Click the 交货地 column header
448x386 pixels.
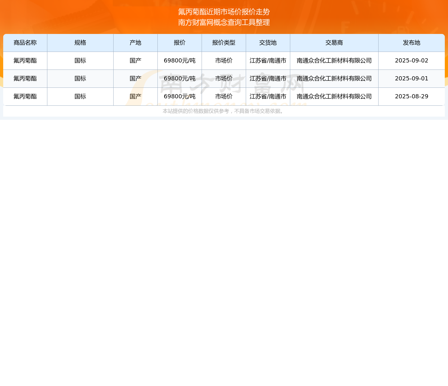[x=268, y=43]
